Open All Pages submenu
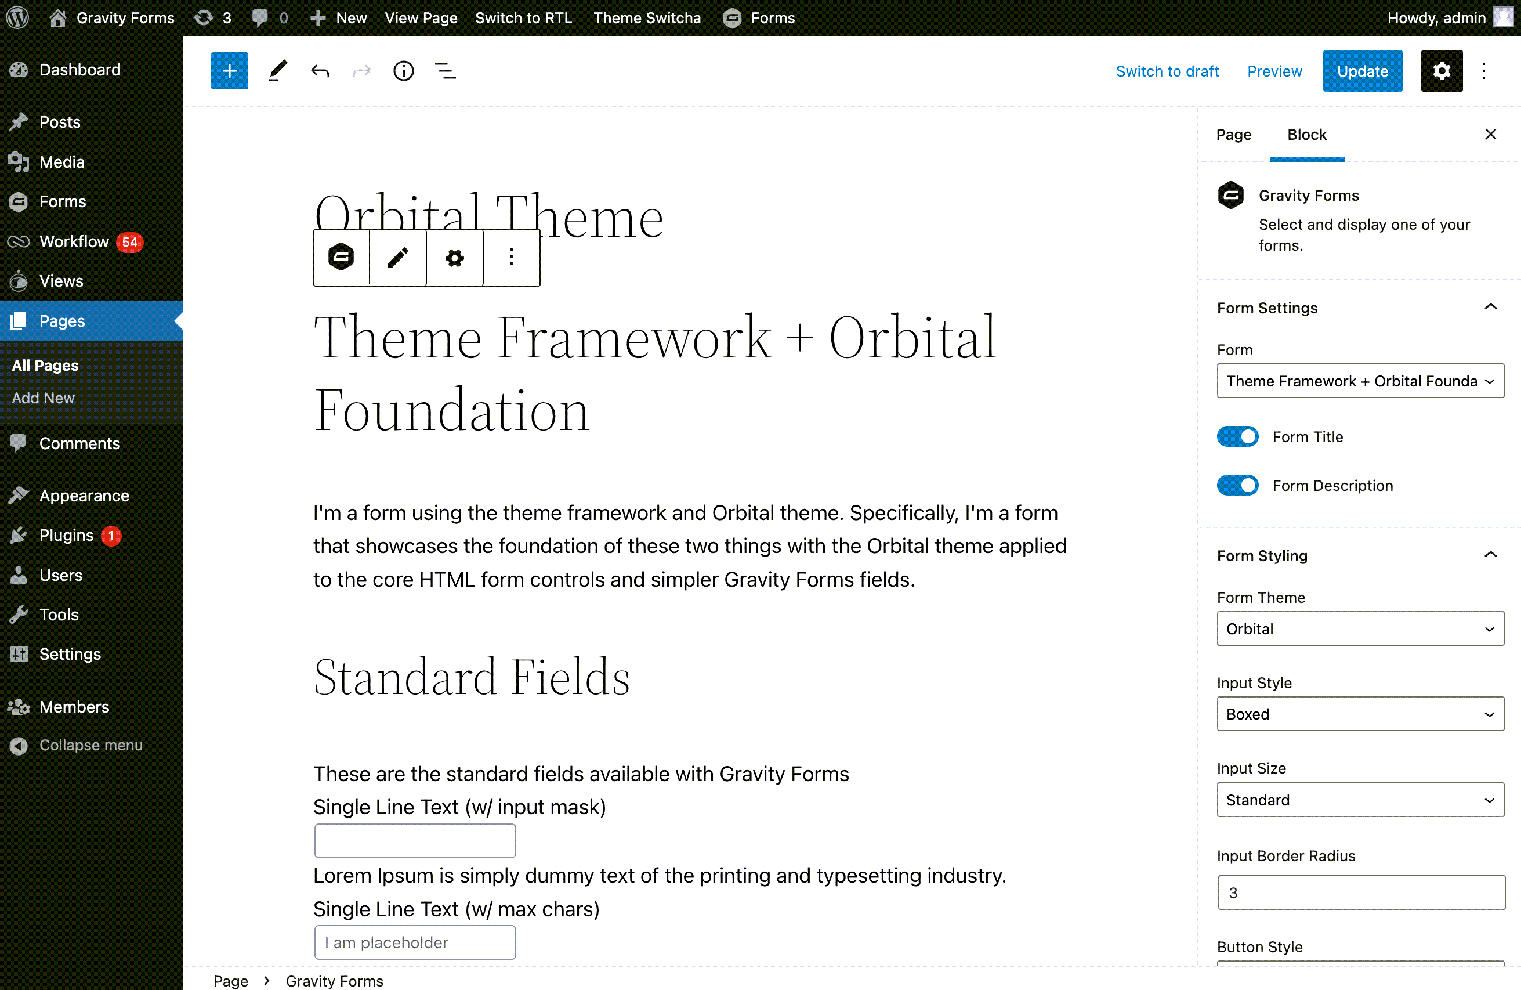This screenshot has width=1521, height=990. 45,365
